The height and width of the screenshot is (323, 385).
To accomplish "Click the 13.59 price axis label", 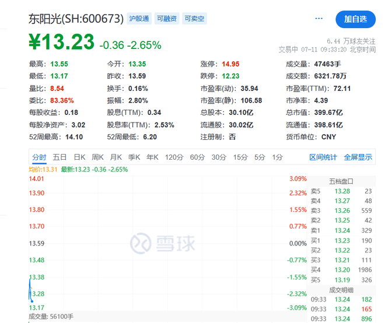I will (37, 244).
